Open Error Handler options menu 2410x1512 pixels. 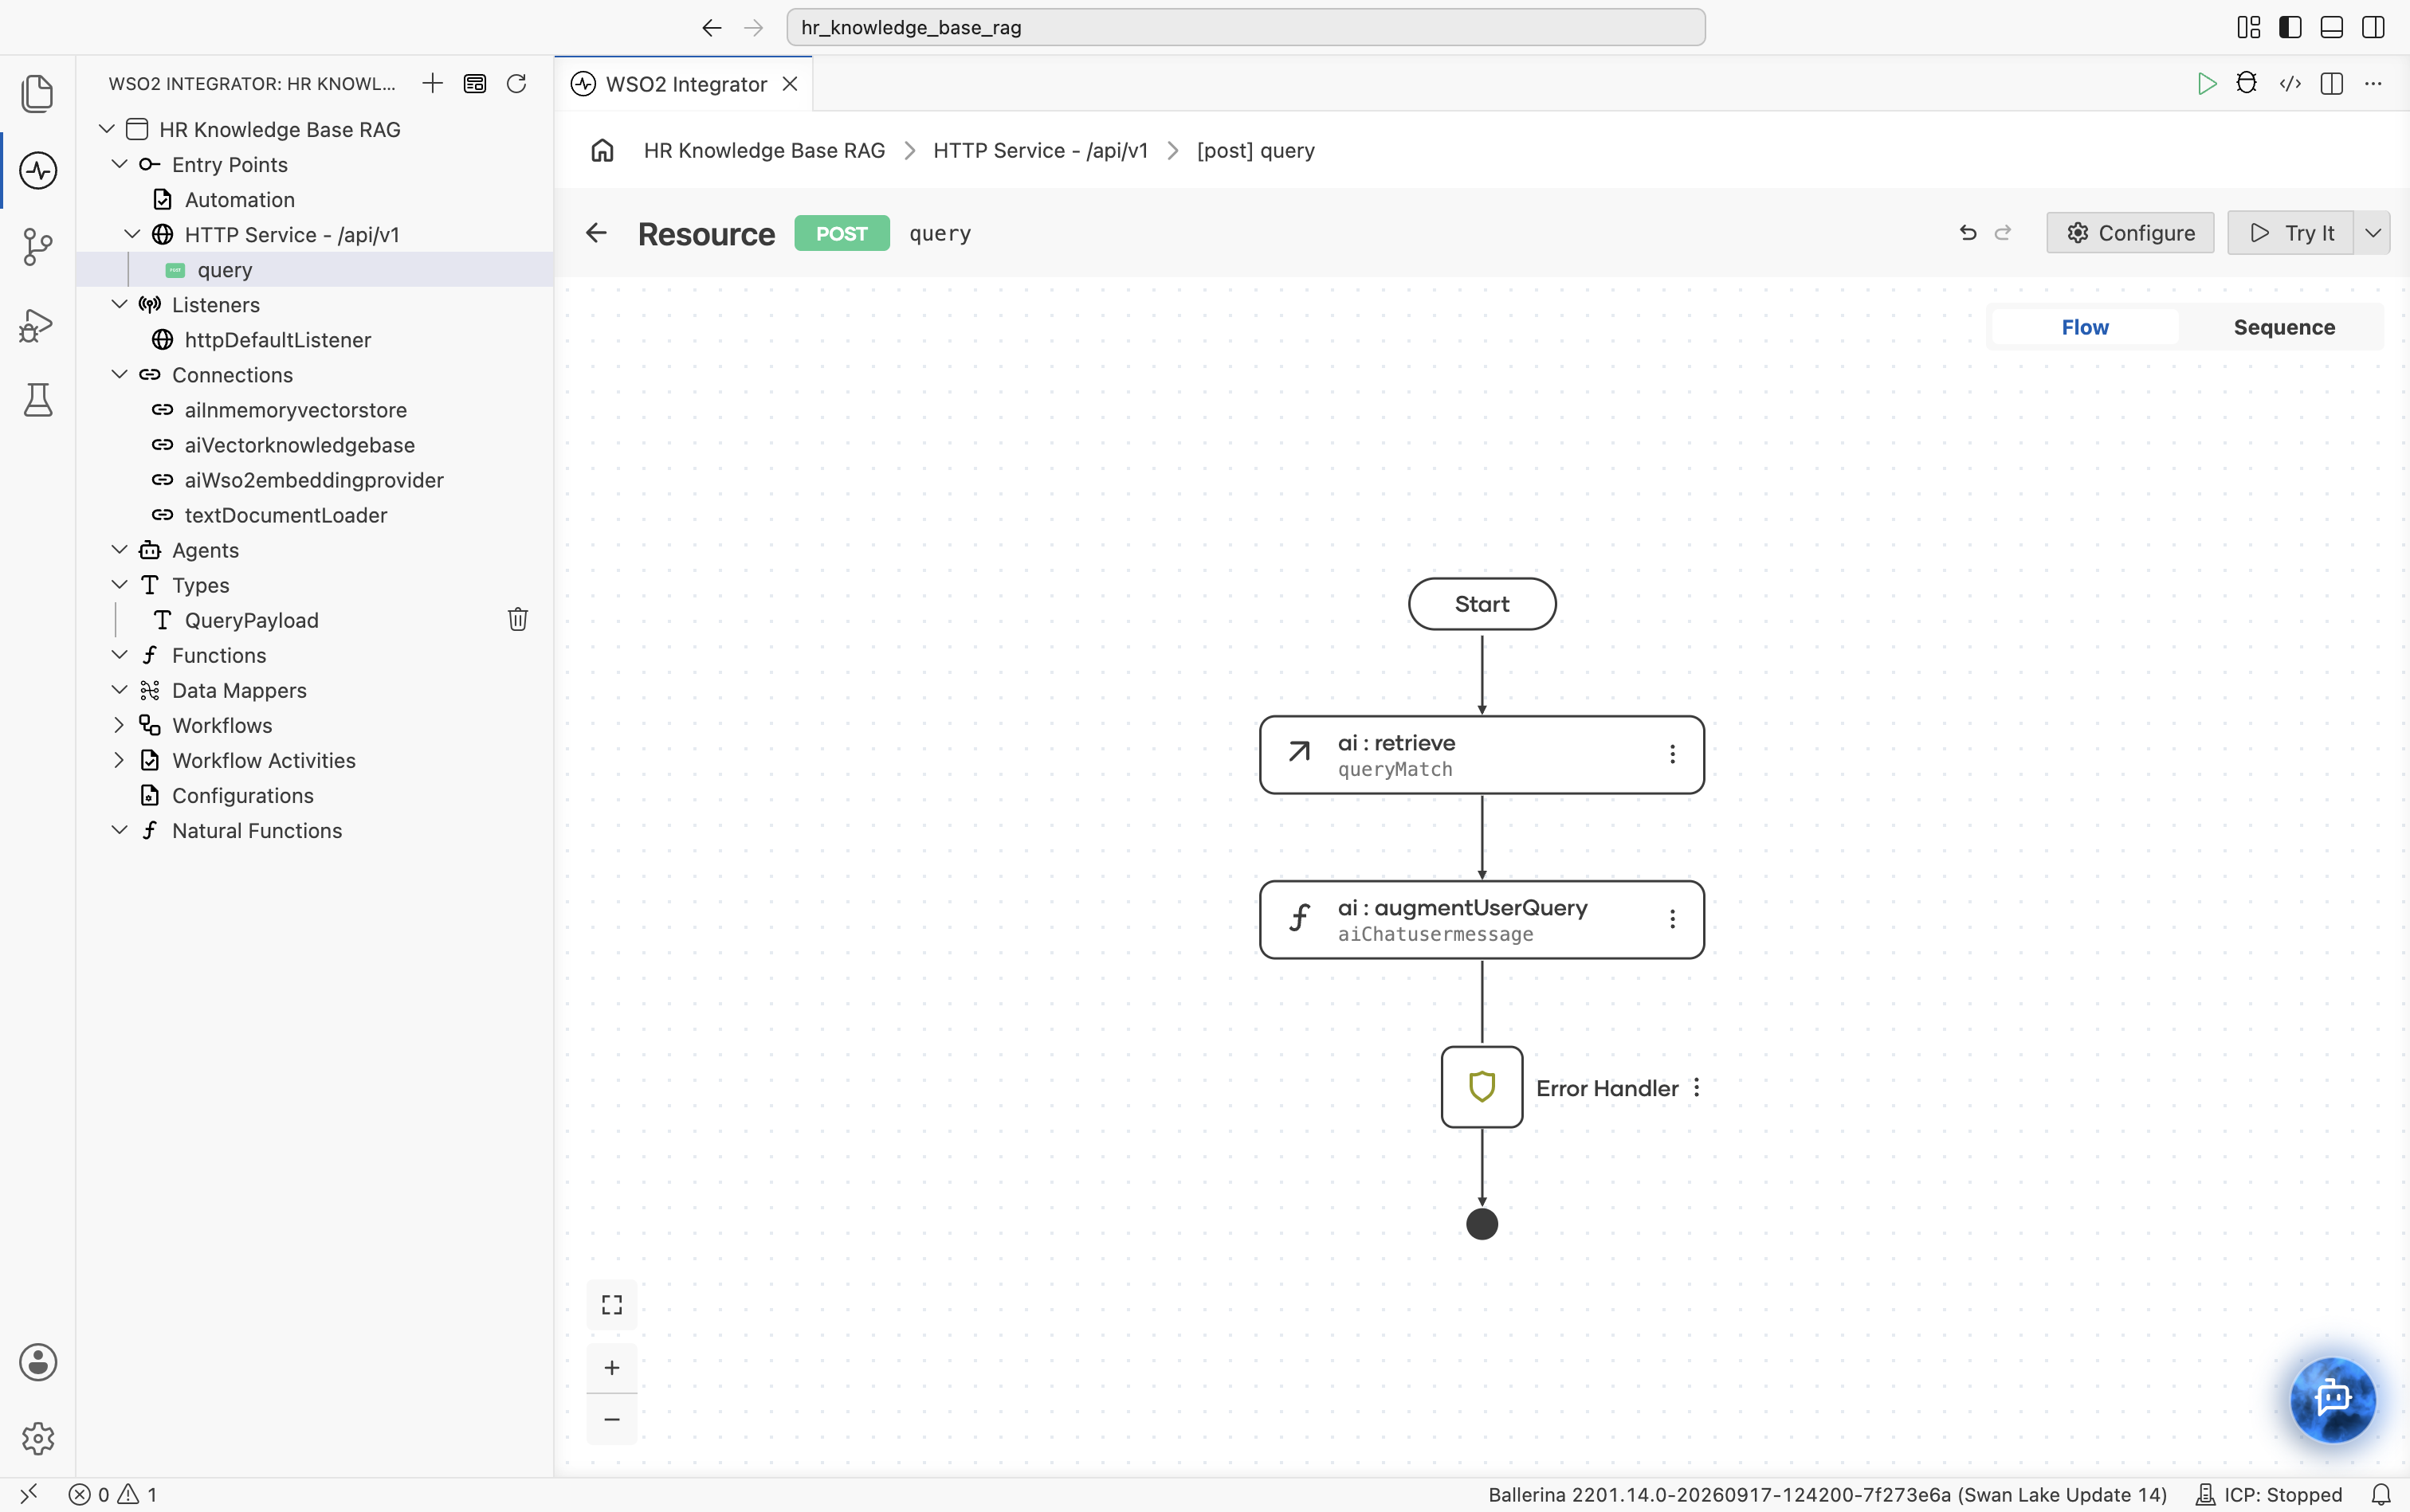(1697, 1088)
